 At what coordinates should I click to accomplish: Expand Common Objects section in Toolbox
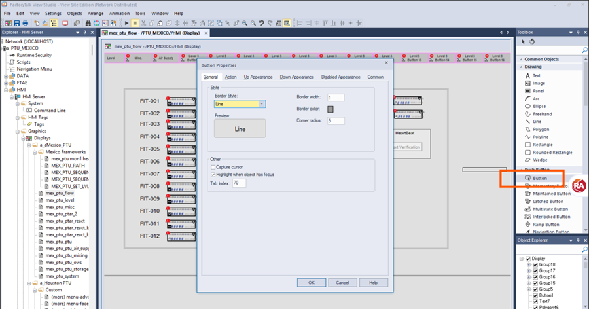(521, 60)
